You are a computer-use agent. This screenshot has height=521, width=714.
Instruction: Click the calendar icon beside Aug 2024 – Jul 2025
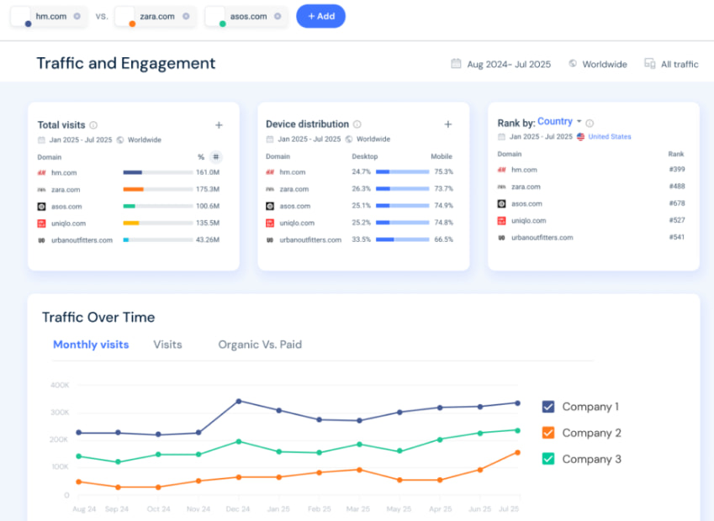point(456,64)
